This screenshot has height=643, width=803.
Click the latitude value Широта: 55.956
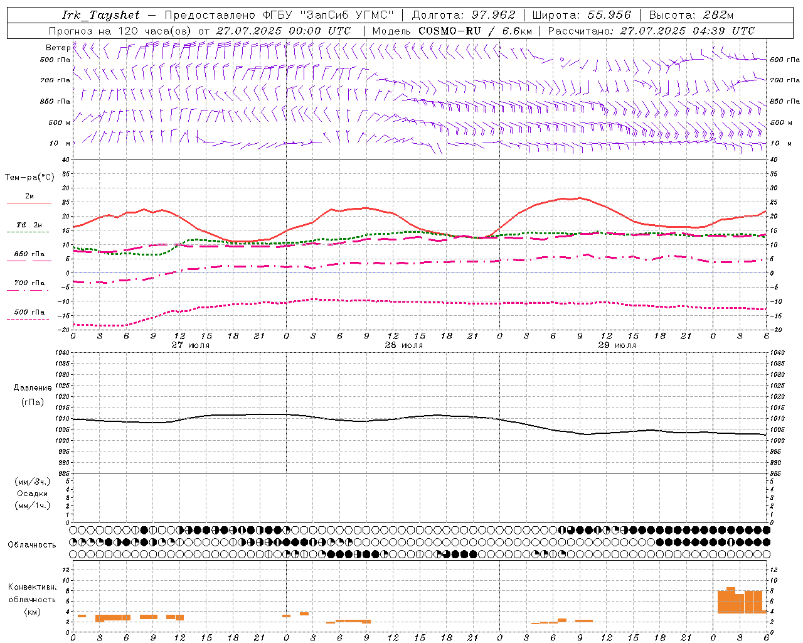582,15
